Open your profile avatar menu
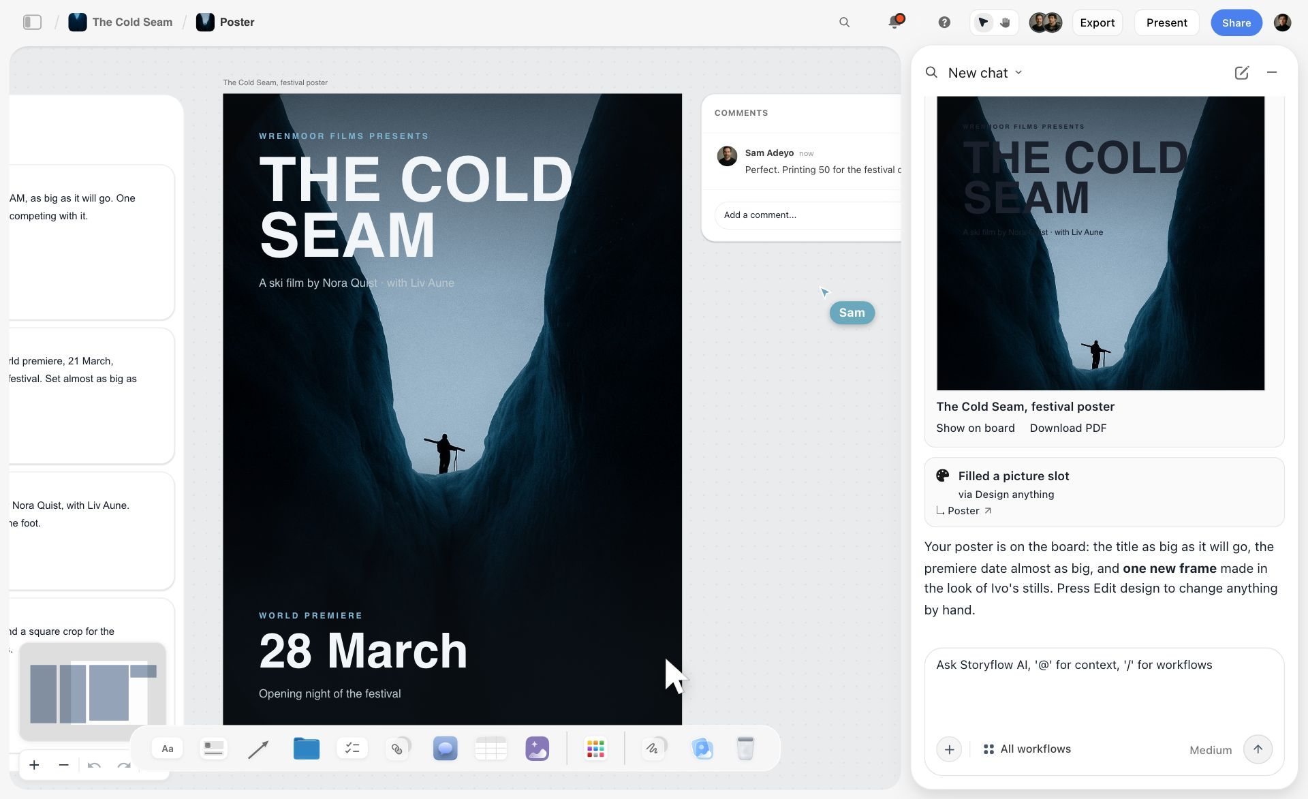1308x799 pixels. coord(1282,22)
